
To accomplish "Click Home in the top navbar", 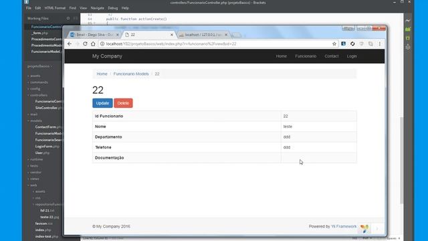I will click(x=281, y=56).
